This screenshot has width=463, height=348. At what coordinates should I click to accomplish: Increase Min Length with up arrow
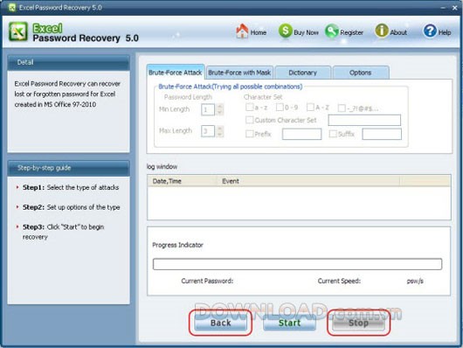[219, 107]
